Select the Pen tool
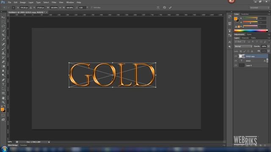Screen dimensions: 271x152 [x=3, y=80]
